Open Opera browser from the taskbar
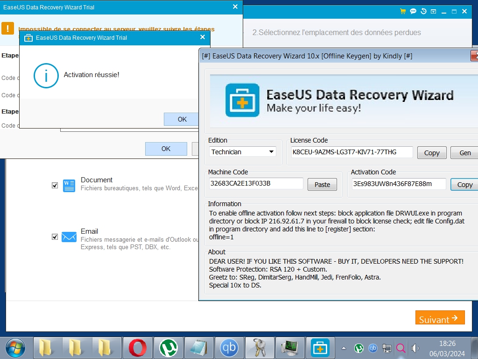Viewport: 478px width, 359px height. tap(137, 348)
